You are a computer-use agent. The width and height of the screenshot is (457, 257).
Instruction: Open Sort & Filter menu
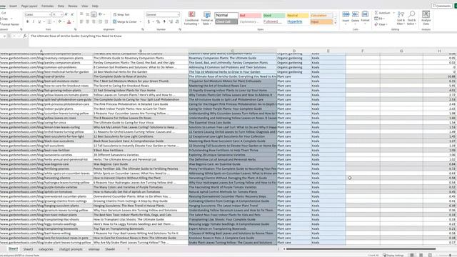[x=401, y=18]
